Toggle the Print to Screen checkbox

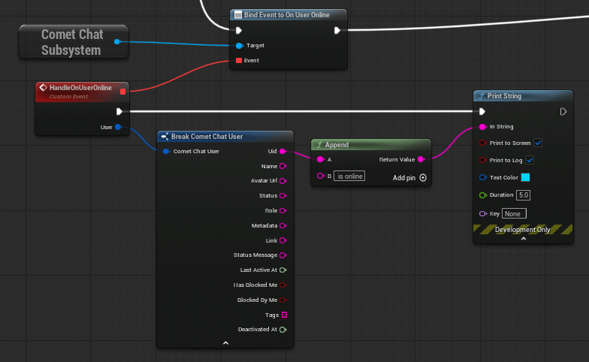[x=538, y=143]
